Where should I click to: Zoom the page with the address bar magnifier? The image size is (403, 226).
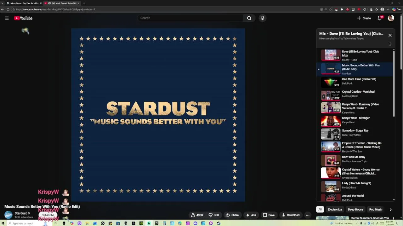326,9
